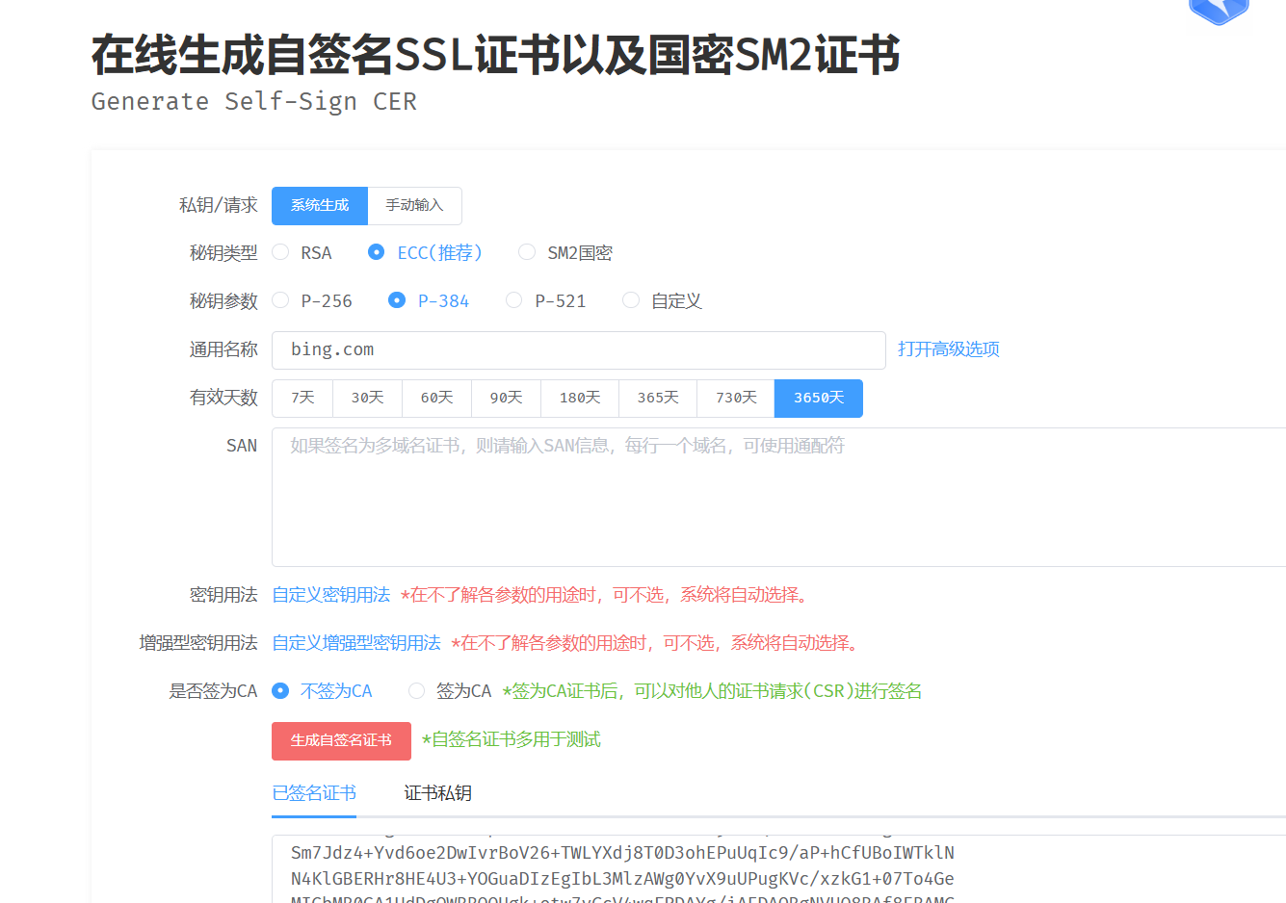Click the subtitle Generate Self-Sign CER

[x=254, y=102]
